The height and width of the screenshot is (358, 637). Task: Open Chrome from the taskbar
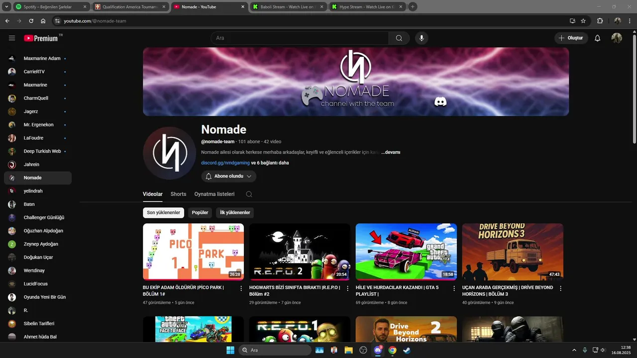[x=393, y=350]
